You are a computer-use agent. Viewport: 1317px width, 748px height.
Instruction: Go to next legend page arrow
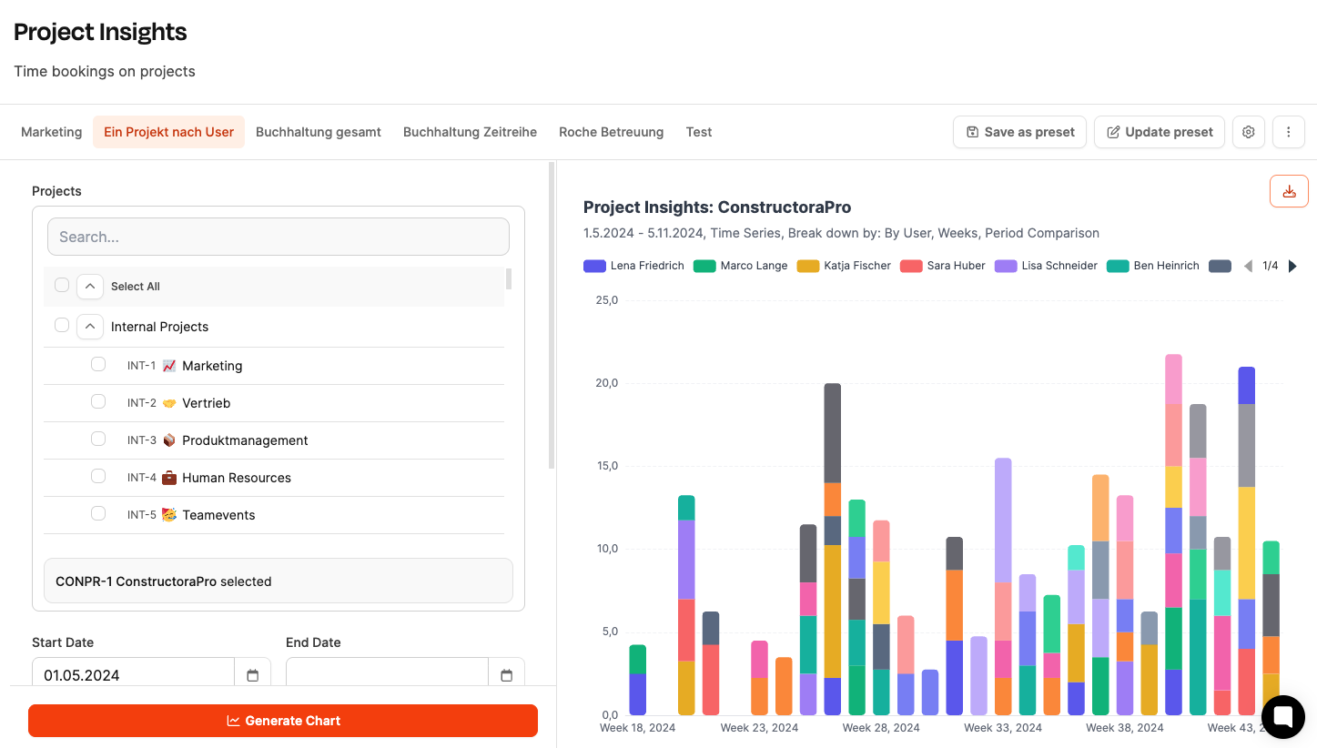click(x=1292, y=266)
